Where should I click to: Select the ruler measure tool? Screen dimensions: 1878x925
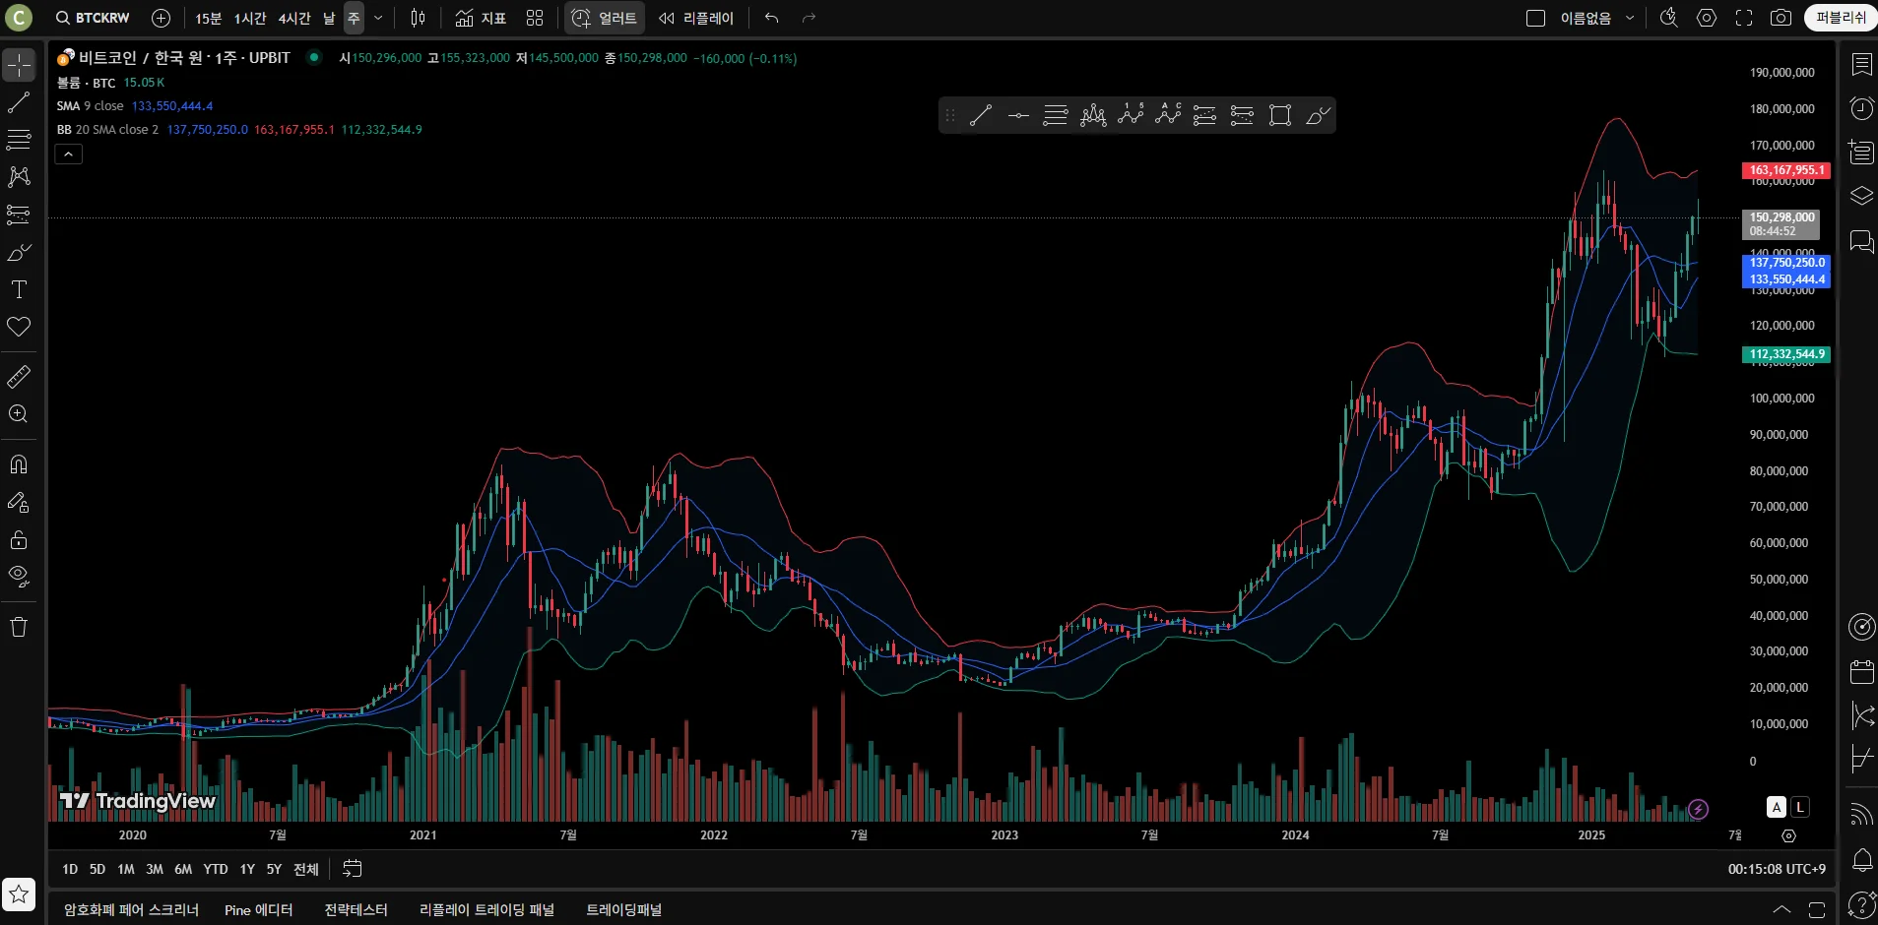(19, 377)
